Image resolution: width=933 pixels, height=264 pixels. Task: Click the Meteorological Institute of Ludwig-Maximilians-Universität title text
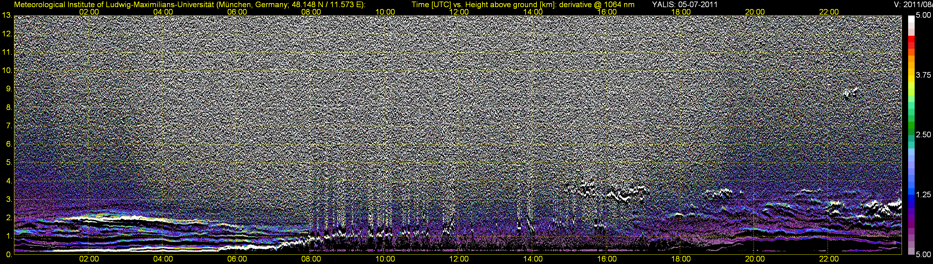(190, 5)
